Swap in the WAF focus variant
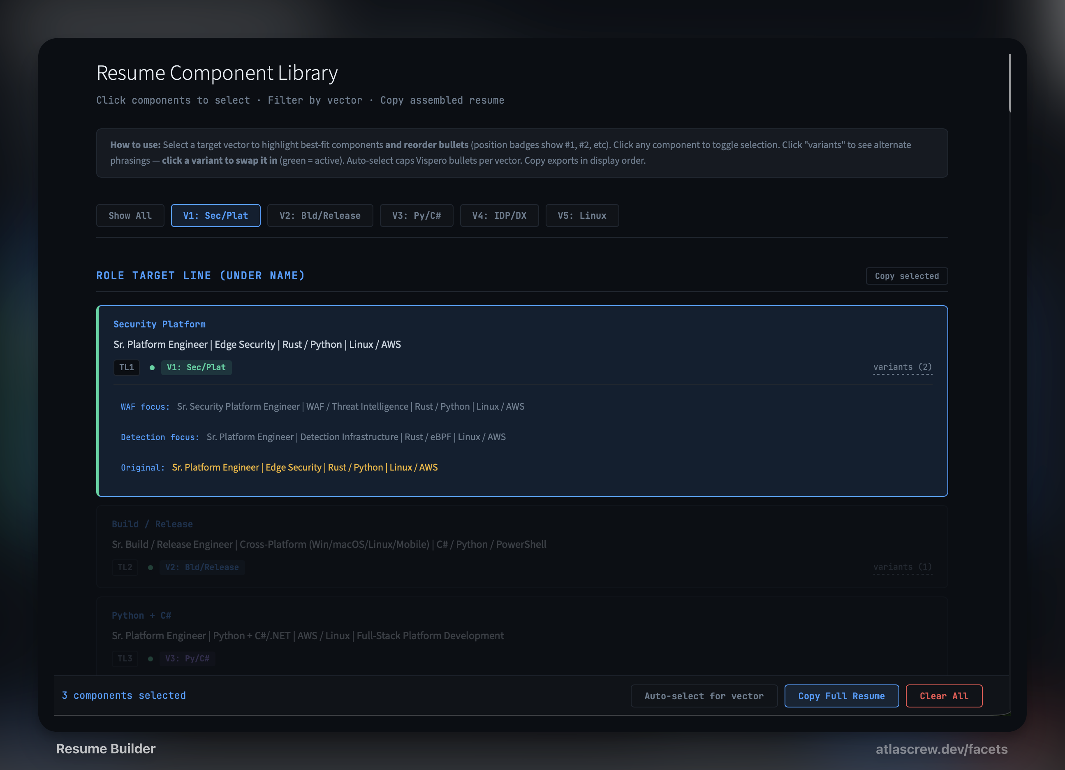 (x=350, y=407)
